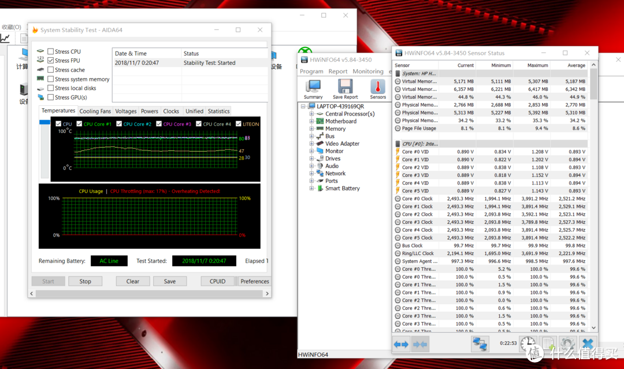The image size is (624, 369).
Task: Open the Report menu in HWiNFO64
Action: point(338,71)
